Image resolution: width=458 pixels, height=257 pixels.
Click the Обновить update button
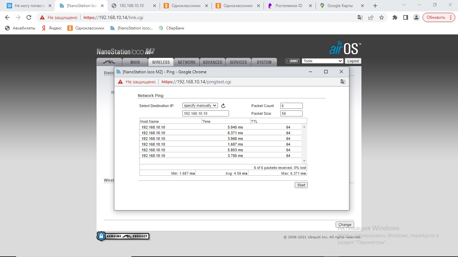click(x=439, y=17)
